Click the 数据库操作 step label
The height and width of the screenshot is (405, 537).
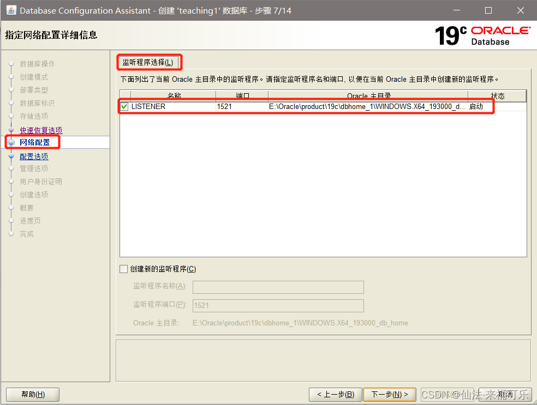pyautogui.click(x=37, y=64)
